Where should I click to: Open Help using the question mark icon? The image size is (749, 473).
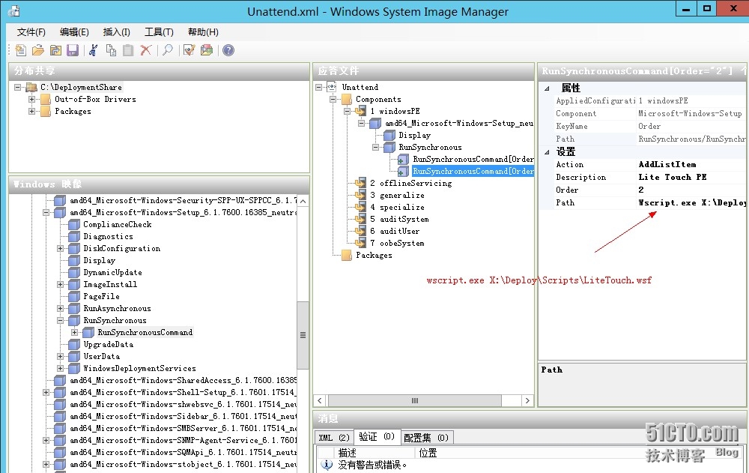coord(228,50)
